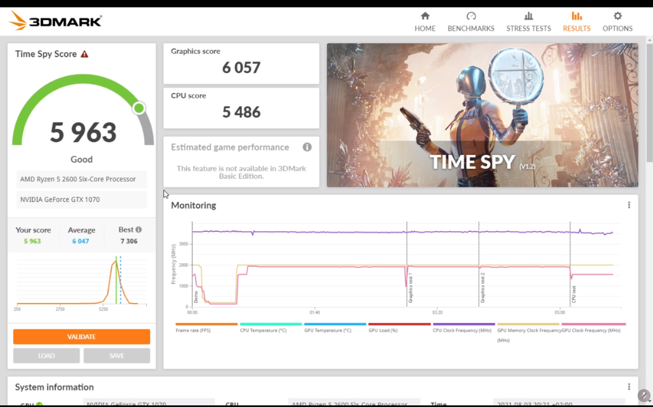This screenshot has height=407, width=653.
Task: Click the Graphics test 1 chart marker
Action: pos(410,288)
